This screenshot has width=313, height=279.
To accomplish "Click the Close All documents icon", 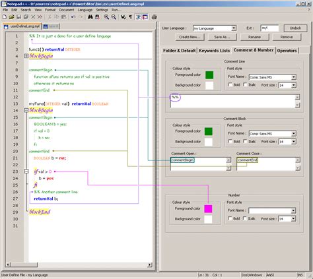I will point(40,17).
